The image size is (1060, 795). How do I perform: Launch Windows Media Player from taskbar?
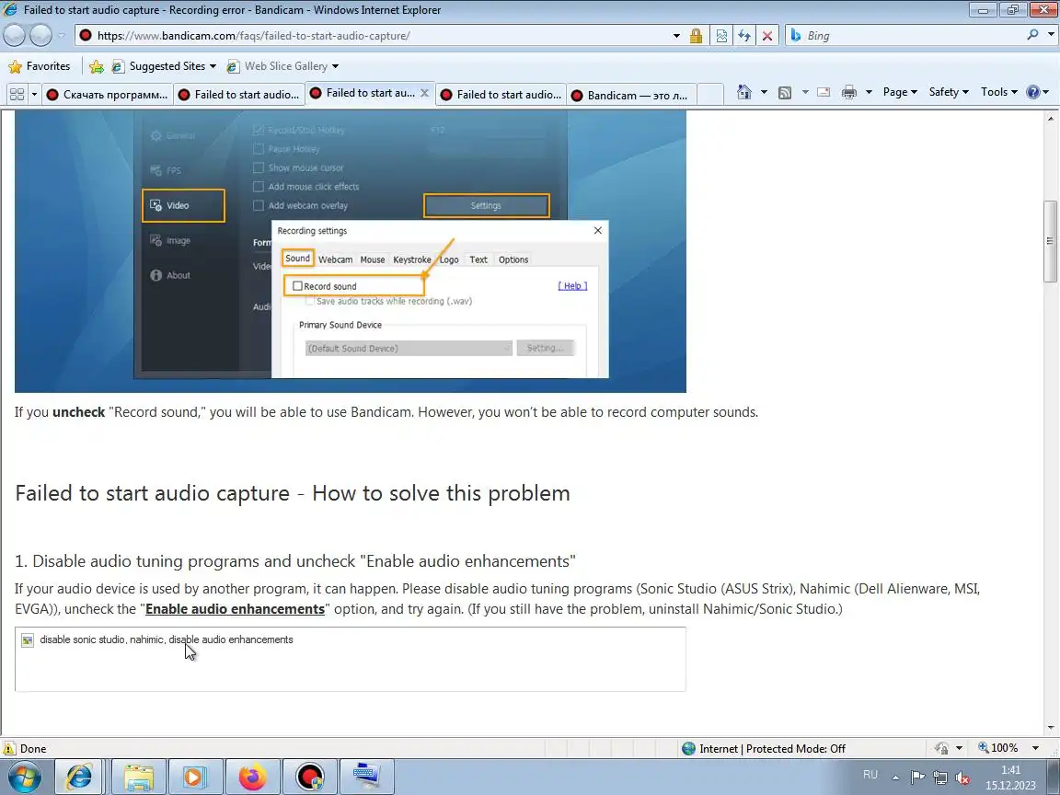[193, 777]
